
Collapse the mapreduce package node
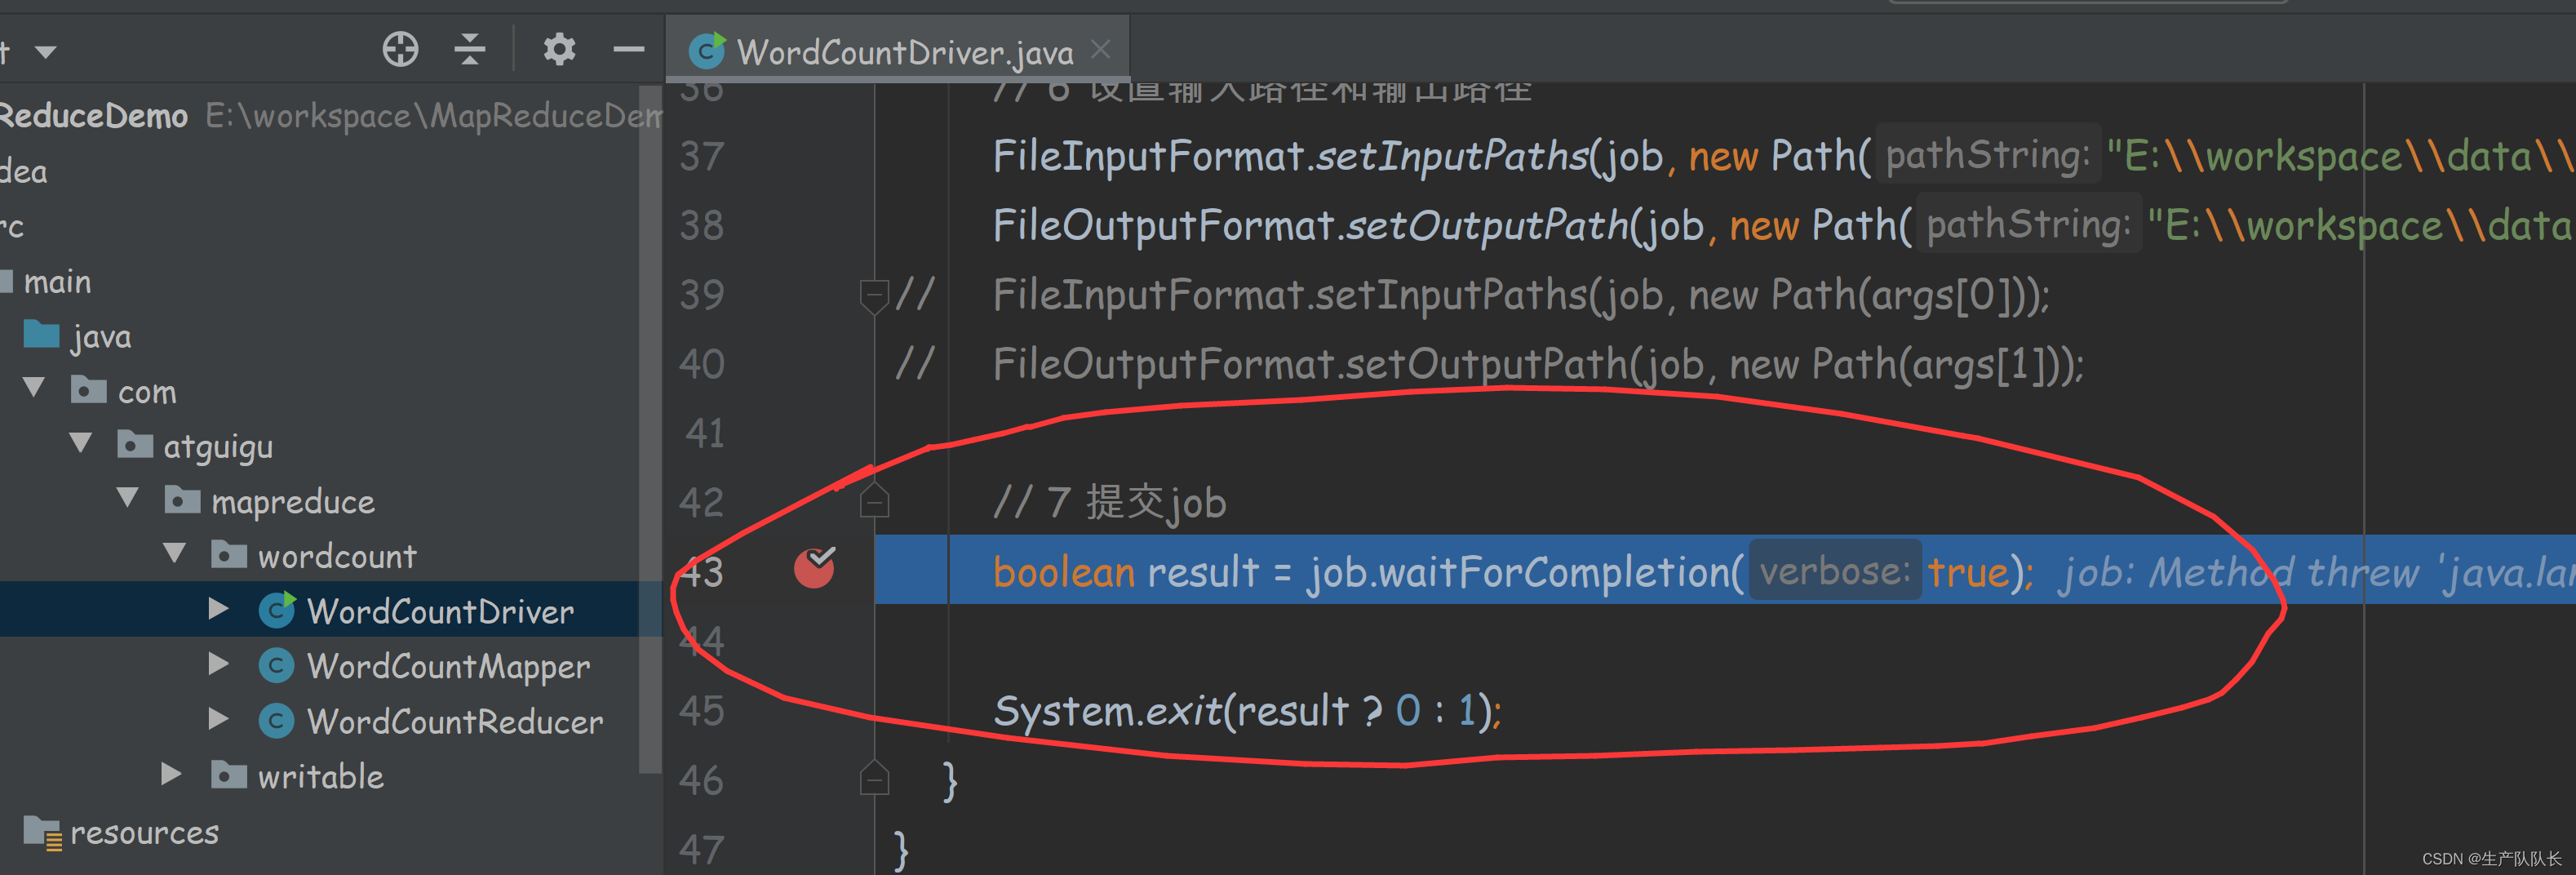pos(127,498)
